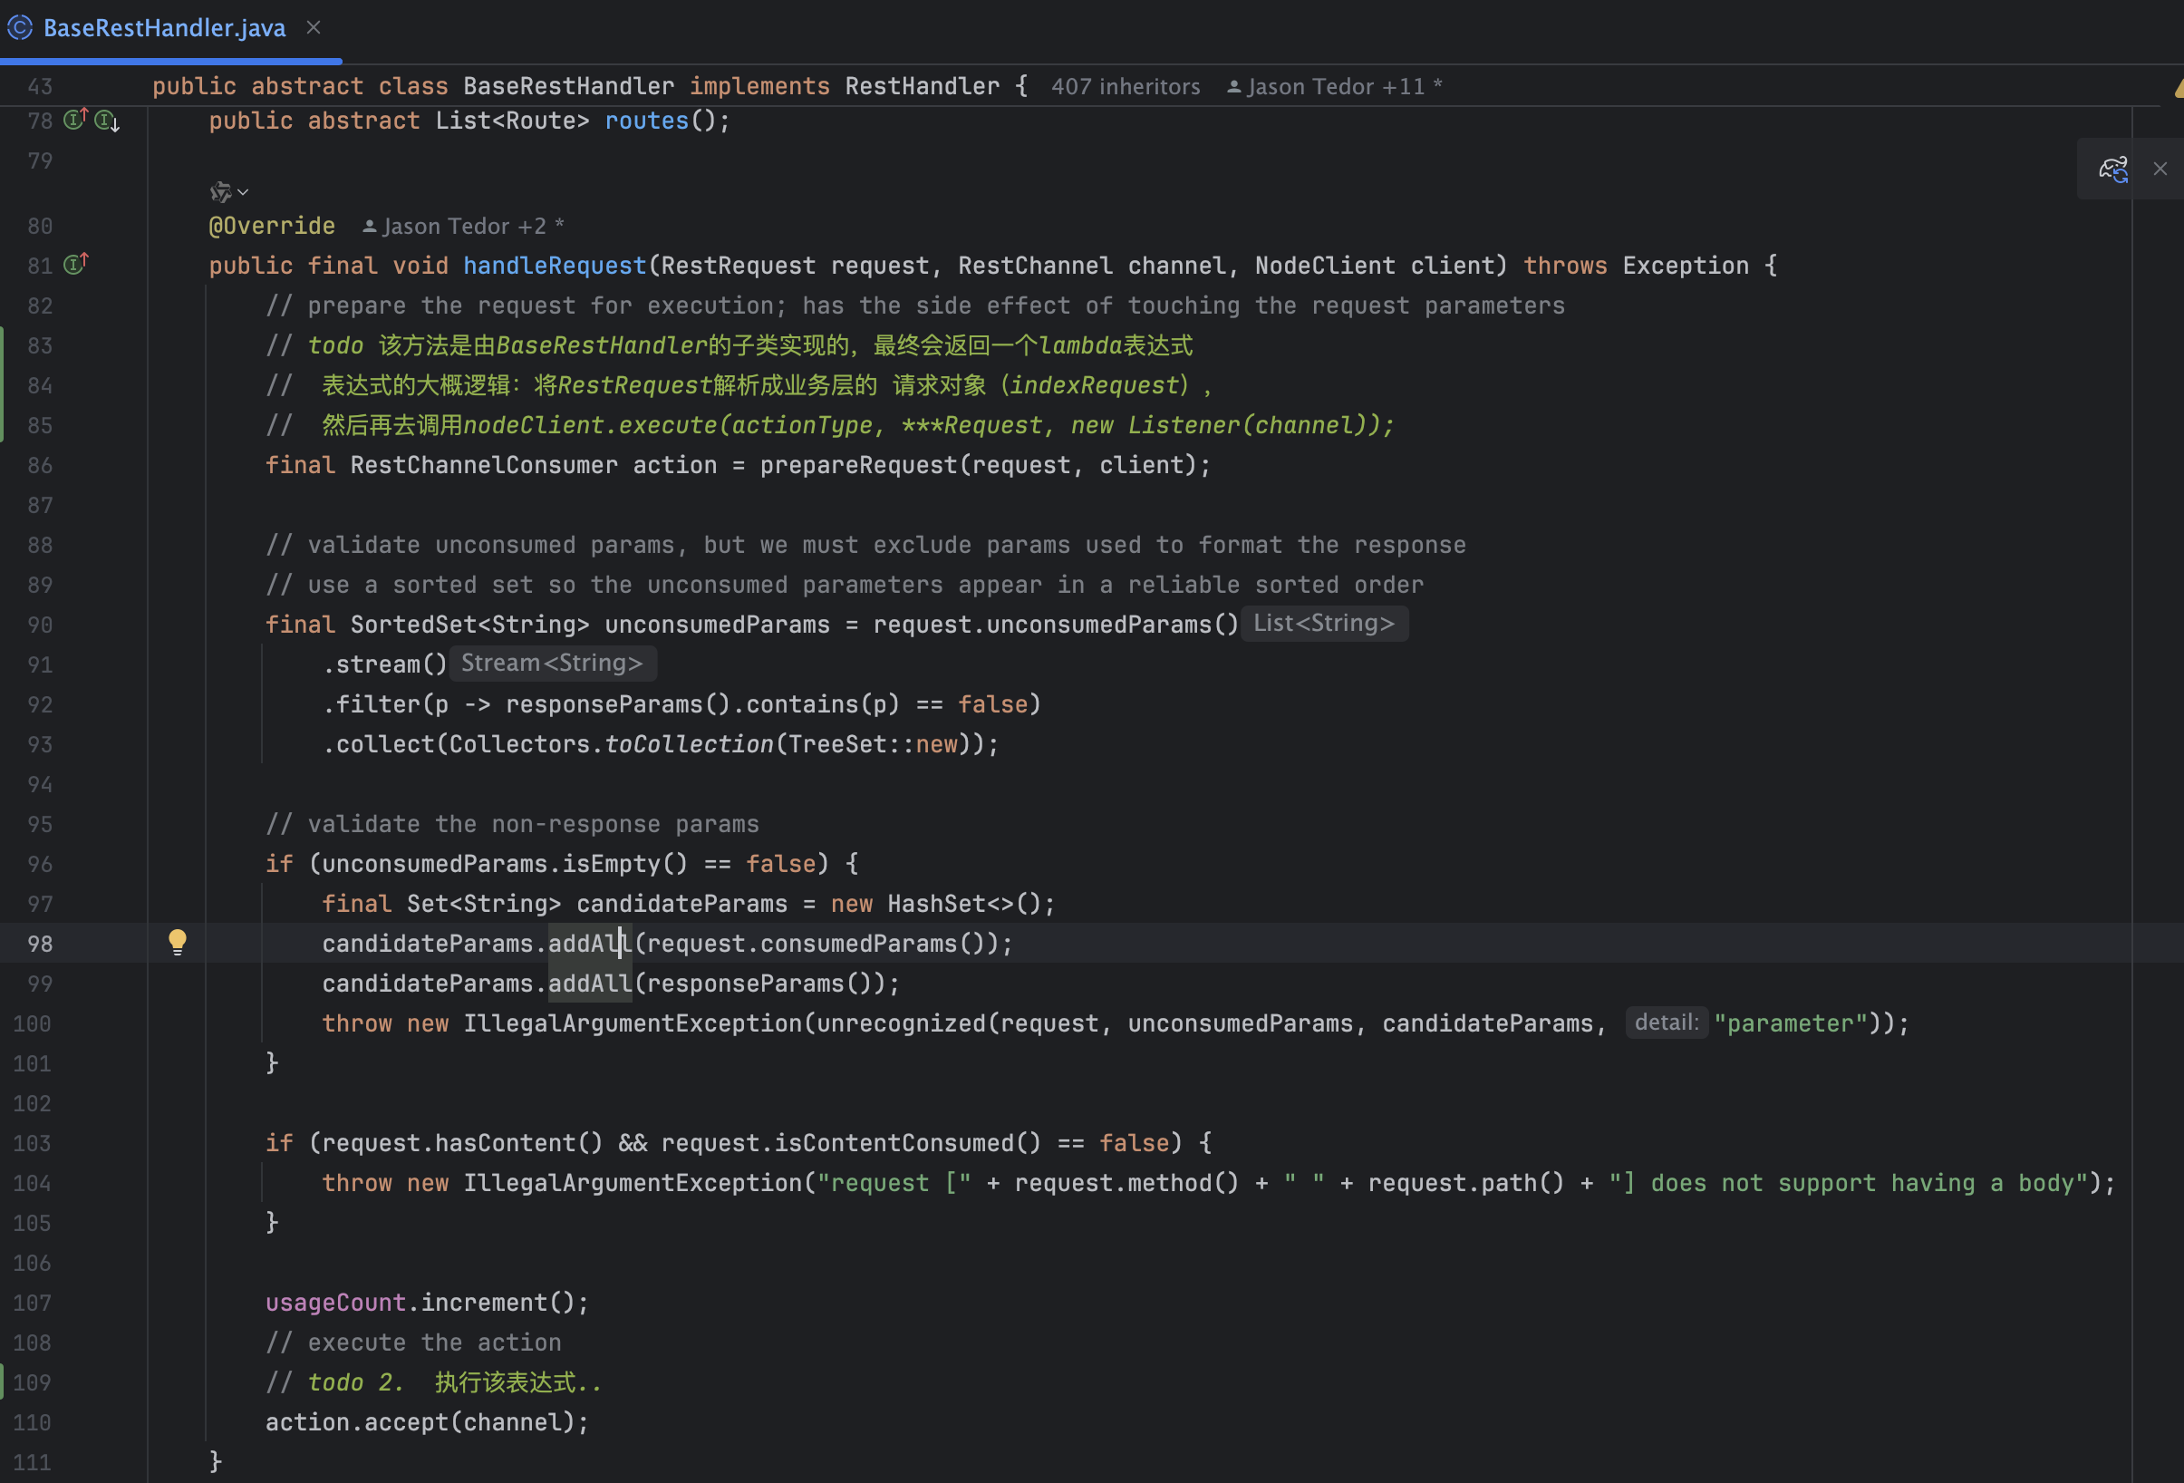Click the todo comment on line 83
Image resolution: width=2184 pixels, height=1483 pixels.
point(729,346)
